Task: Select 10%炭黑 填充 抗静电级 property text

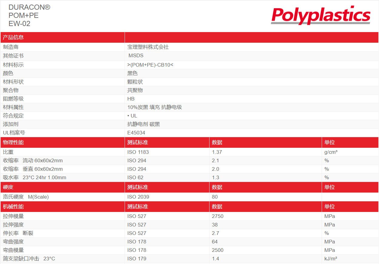Action: [155, 107]
